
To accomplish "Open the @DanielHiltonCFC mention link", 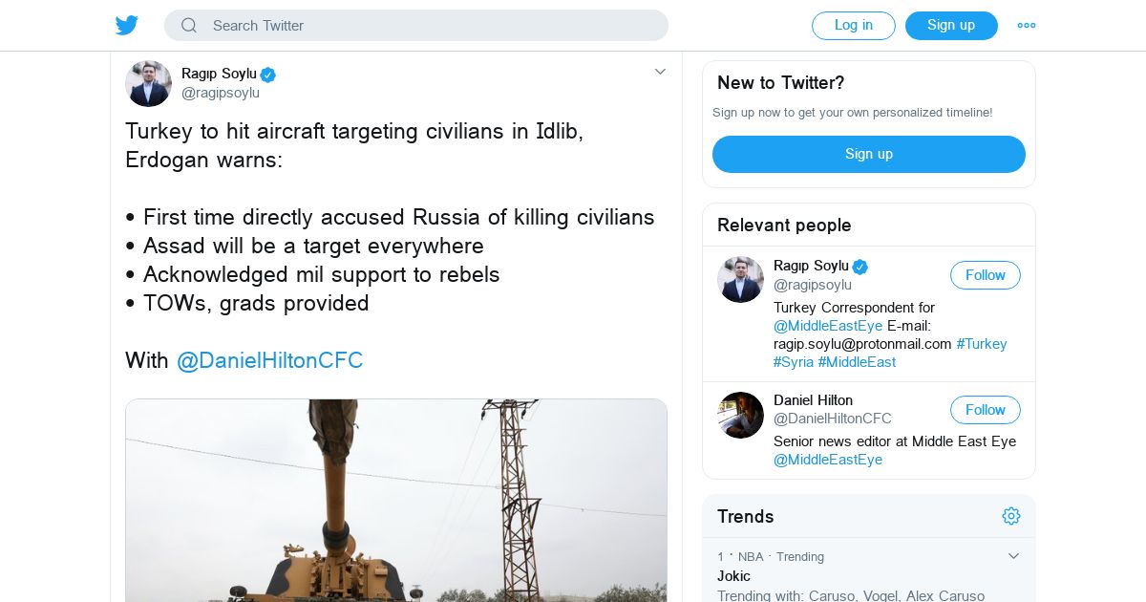I will coord(269,360).
